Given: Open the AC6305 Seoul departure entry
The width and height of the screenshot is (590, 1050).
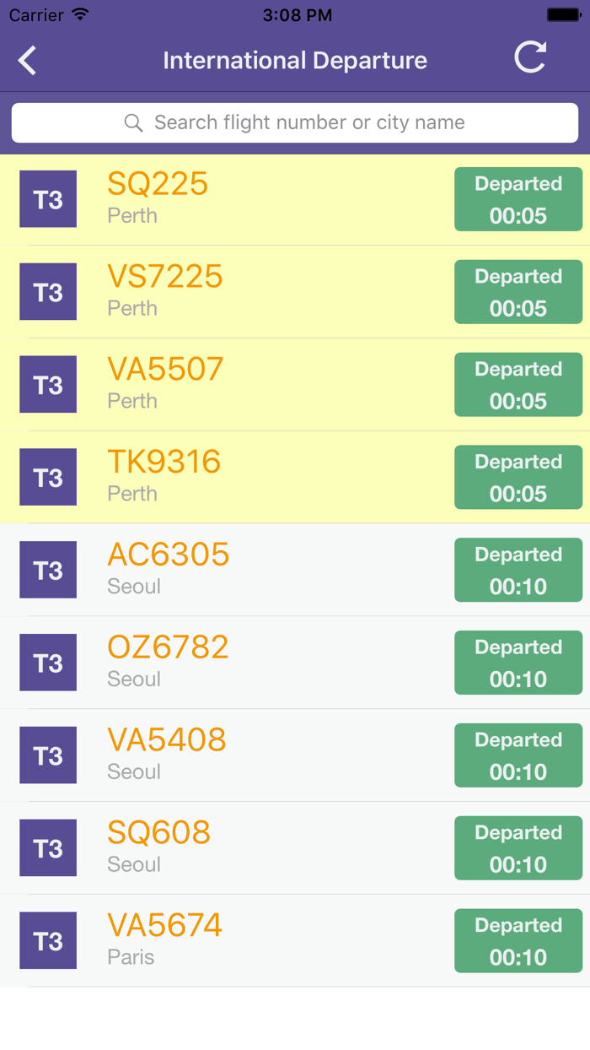Looking at the screenshot, I should point(253,570).
